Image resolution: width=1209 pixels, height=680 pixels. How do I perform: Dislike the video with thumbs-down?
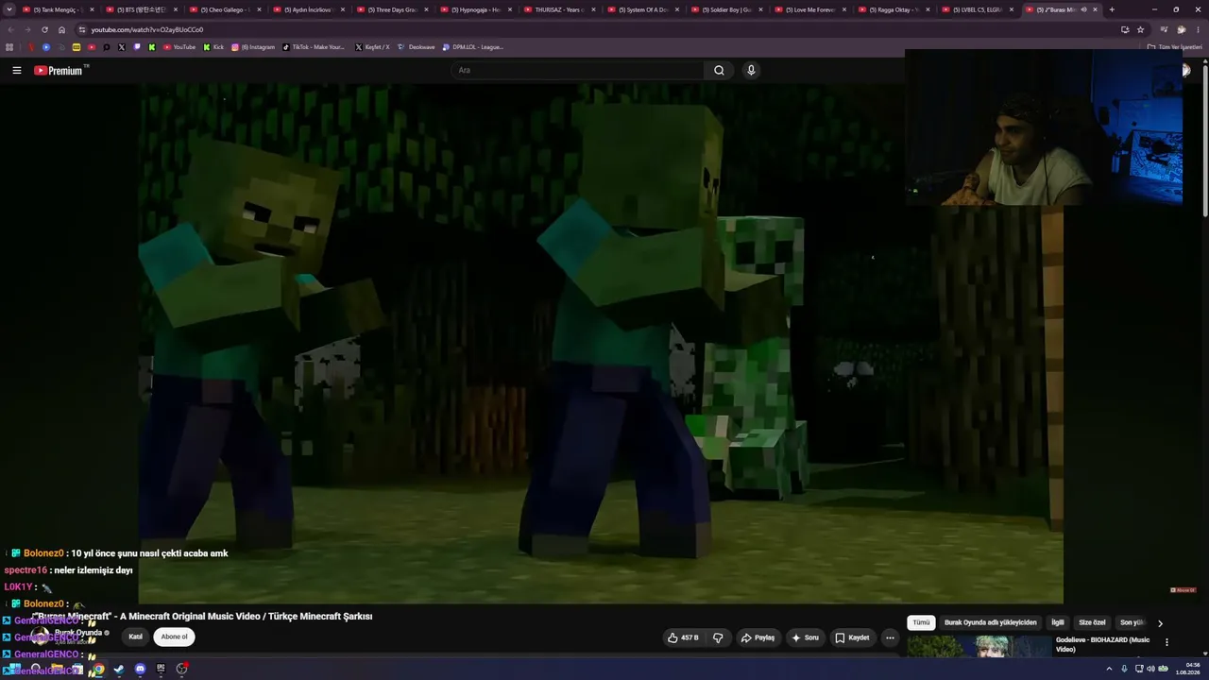718,637
